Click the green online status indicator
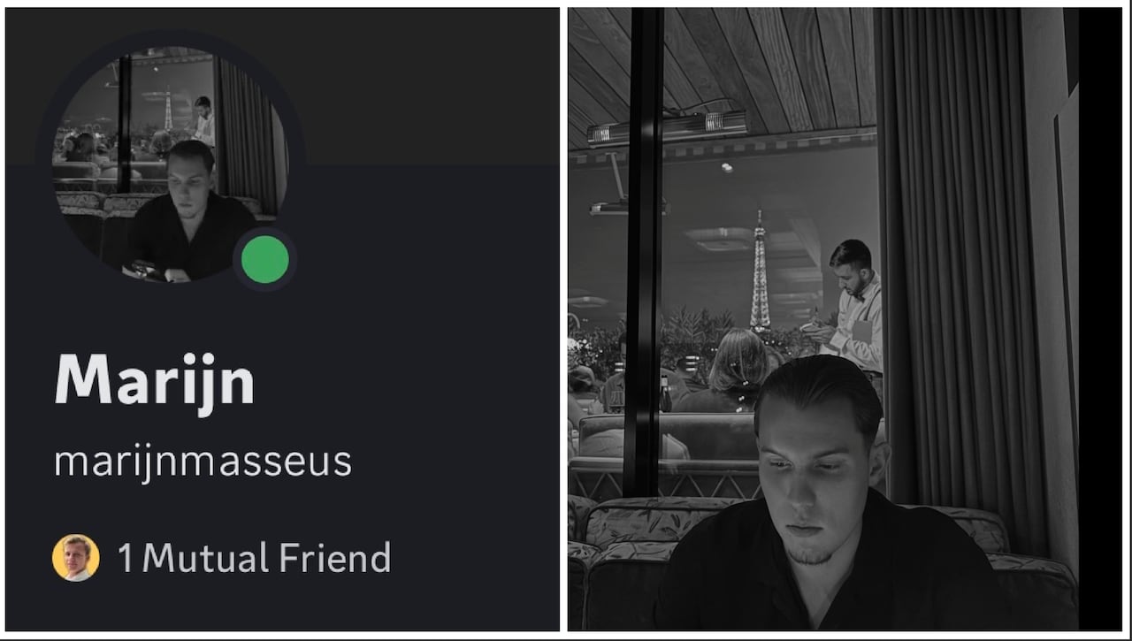Screen dimensions: 1132x641 coord(265,260)
